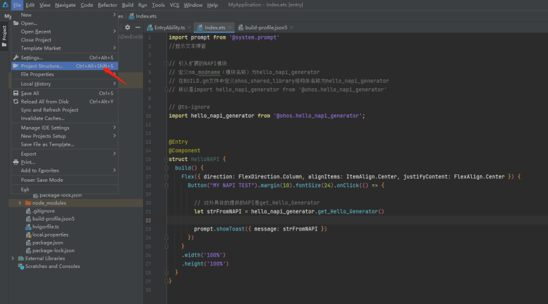Select Project Structure... menu item
Screen dimensions: 548x304
click(x=41, y=66)
